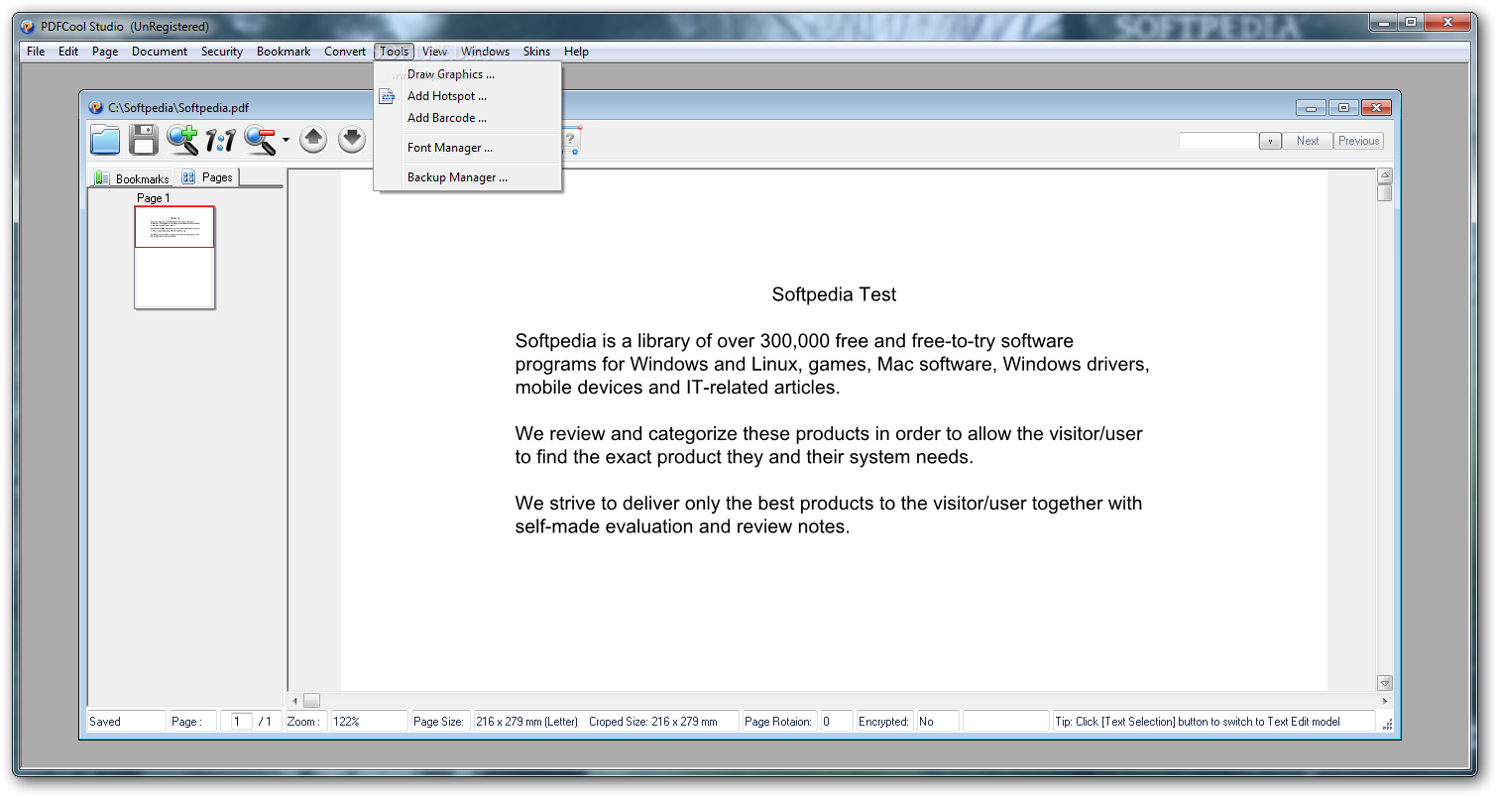Open the Edit menu

pyautogui.click(x=68, y=52)
